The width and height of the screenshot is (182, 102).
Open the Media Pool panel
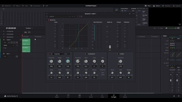click(x=6, y=6)
